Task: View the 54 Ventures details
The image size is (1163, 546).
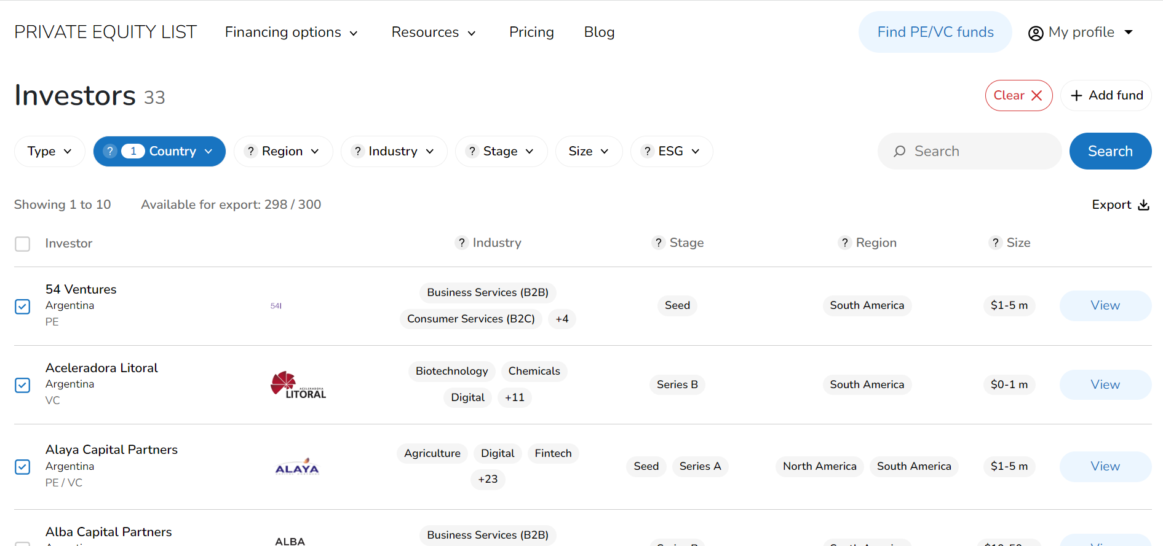Action: coord(1105,306)
